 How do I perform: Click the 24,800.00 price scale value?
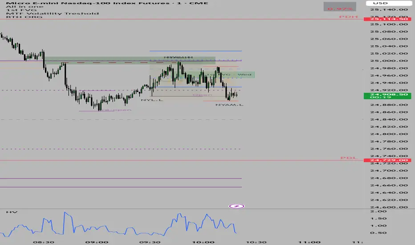(389, 134)
